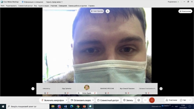Select the oleksandr p. participant tile

pyautogui.click(x=46, y=89)
